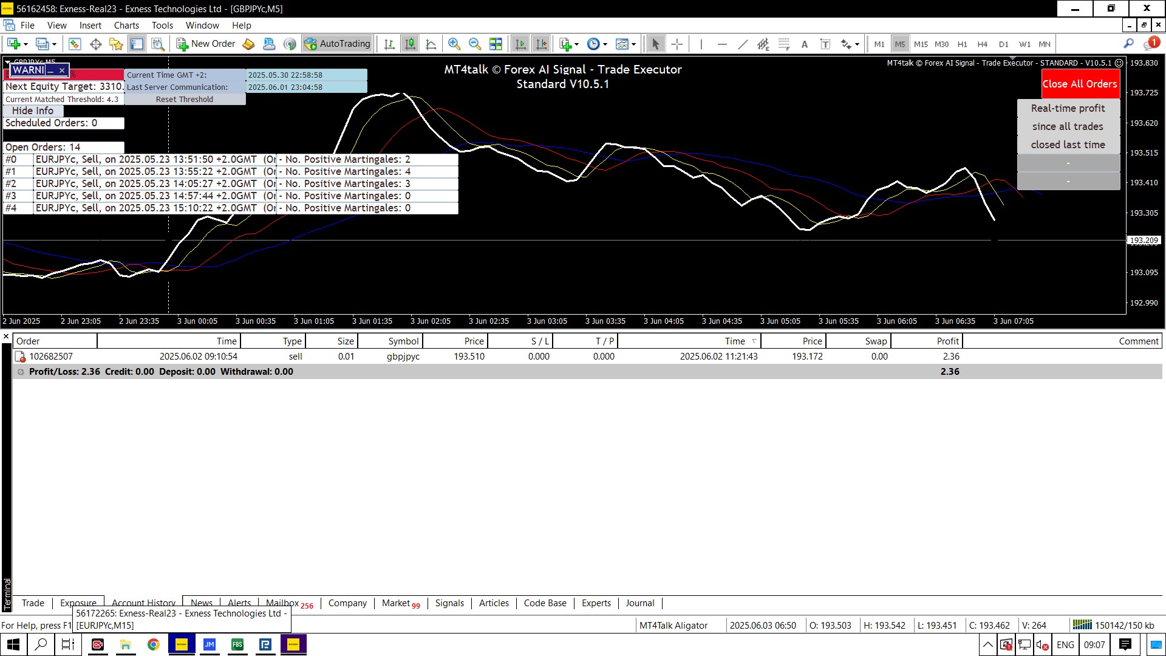Select the text label A tool

click(x=805, y=44)
